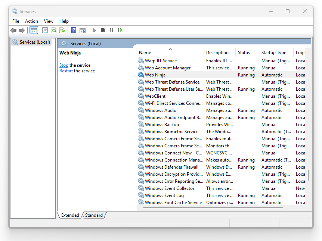Image resolution: width=322 pixels, height=241 pixels.
Task: Click the Enables JIT ... description cell
Action: coord(219,61)
